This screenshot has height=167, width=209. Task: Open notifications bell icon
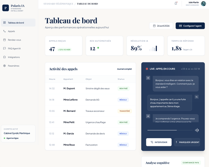point(176,3)
